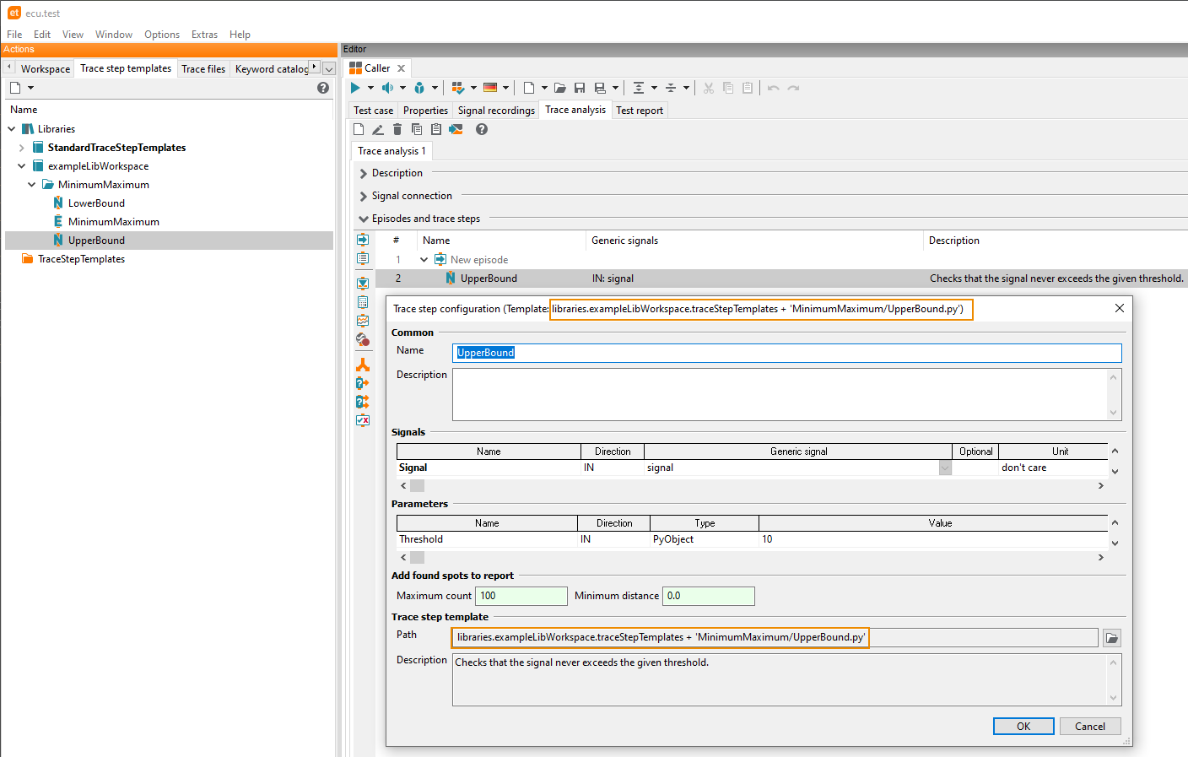Expand the Description section
Image resolution: width=1188 pixels, height=757 pixels.
[x=364, y=174]
